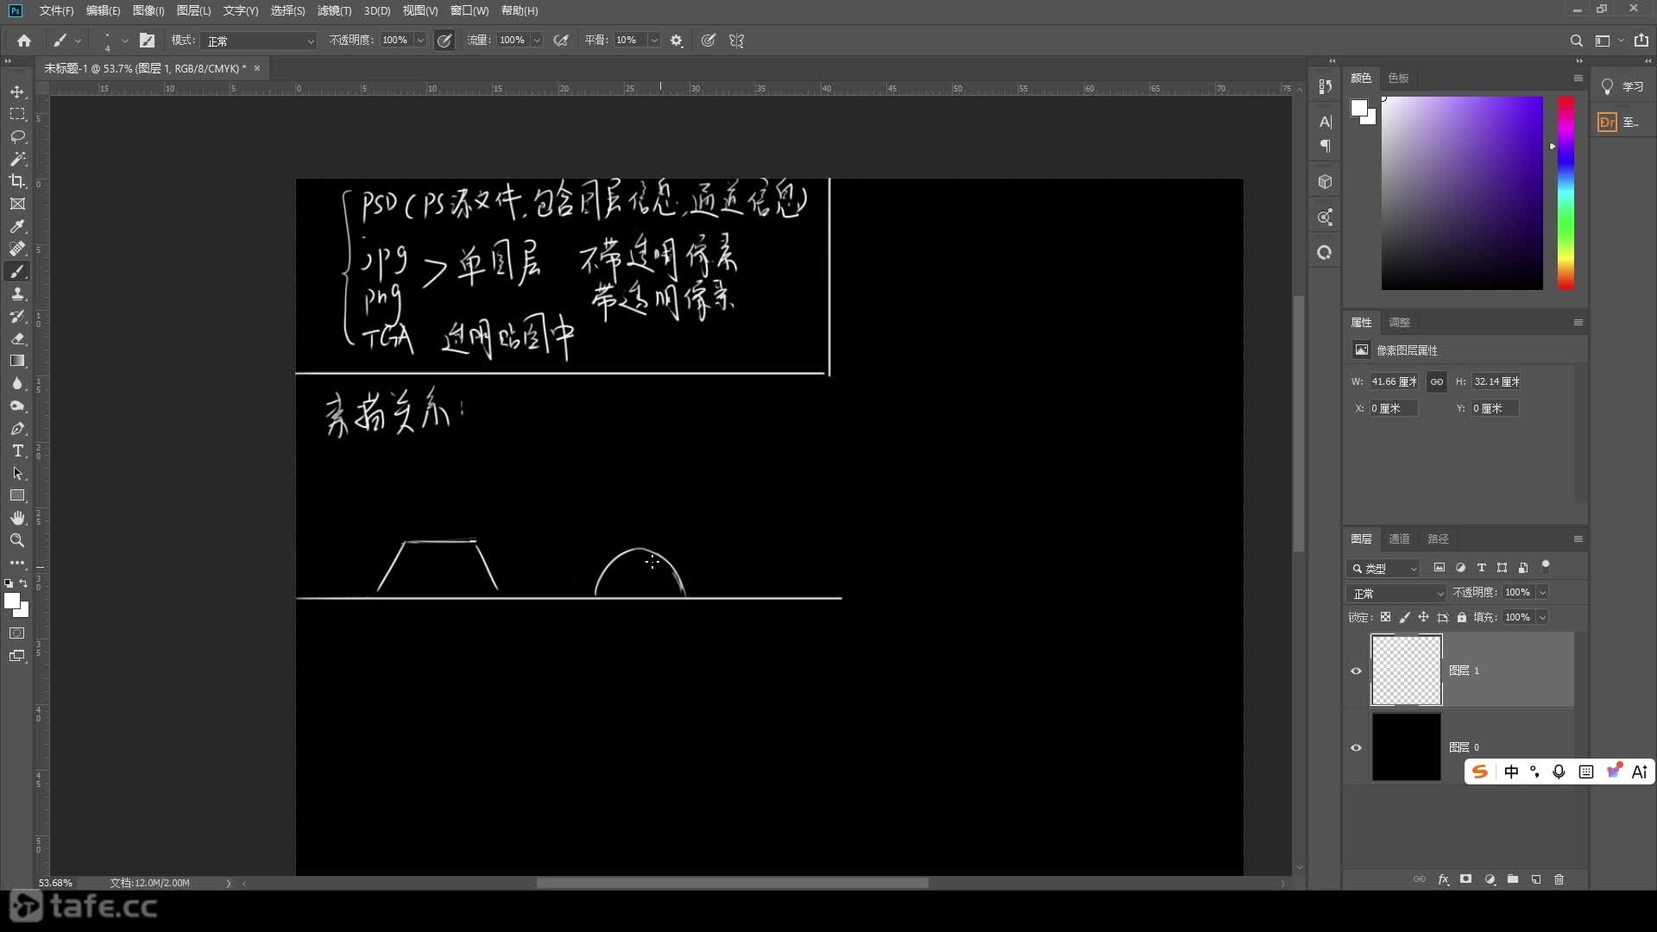Switch to the 通道 tab
1657x932 pixels.
1399,538
